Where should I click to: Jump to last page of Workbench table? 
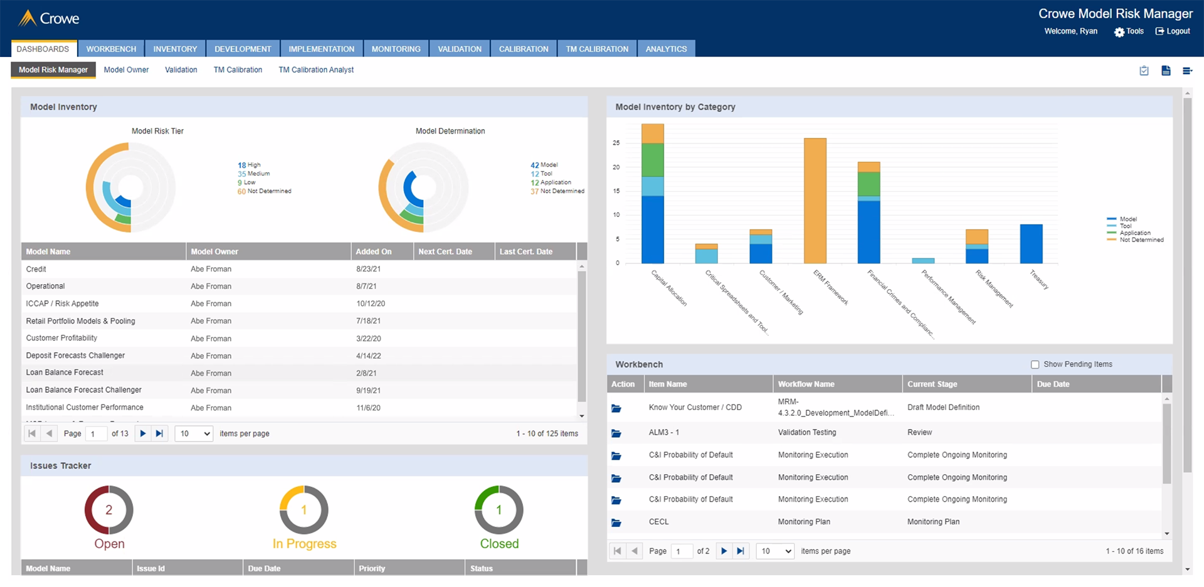pos(741,551)
